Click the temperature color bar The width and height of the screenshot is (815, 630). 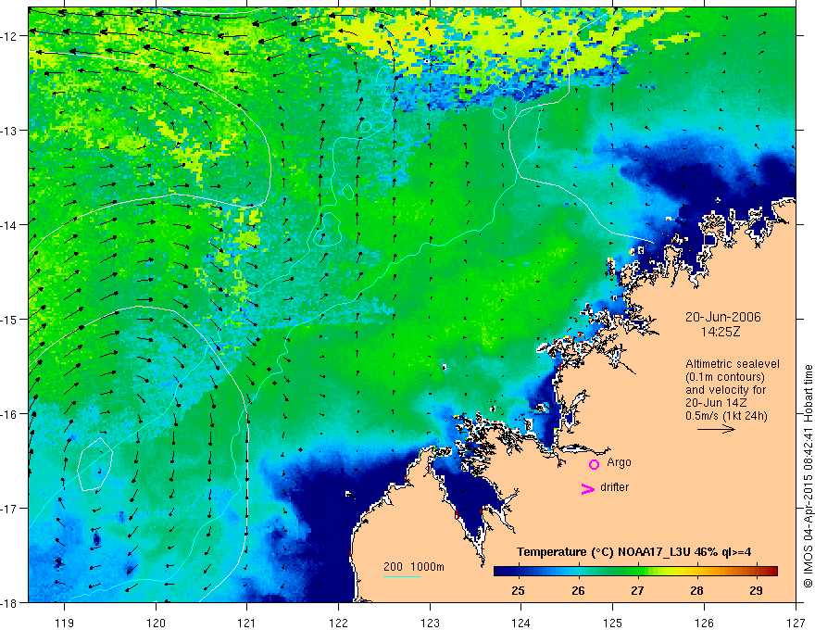coord(635,571)
